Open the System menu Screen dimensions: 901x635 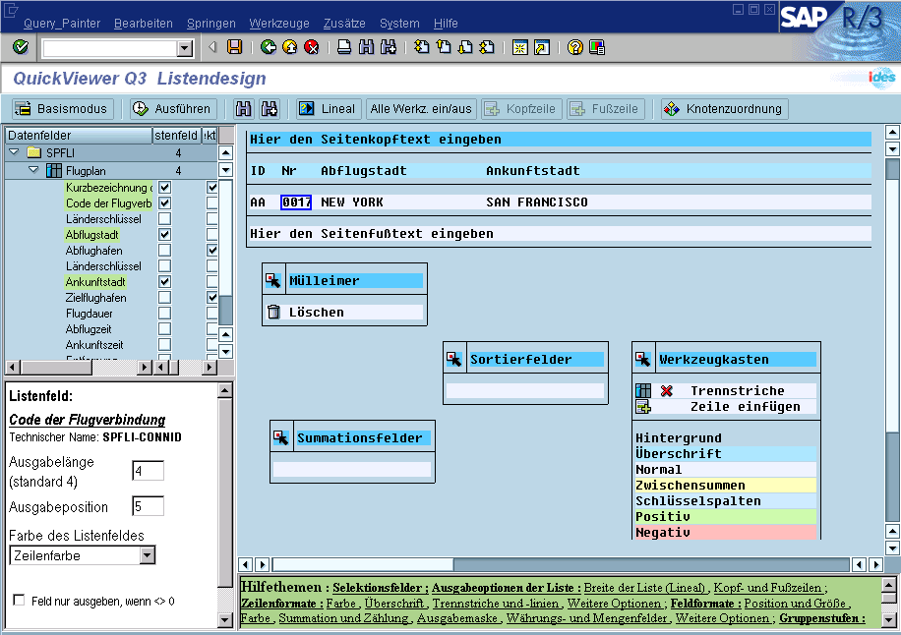[399, 24]
